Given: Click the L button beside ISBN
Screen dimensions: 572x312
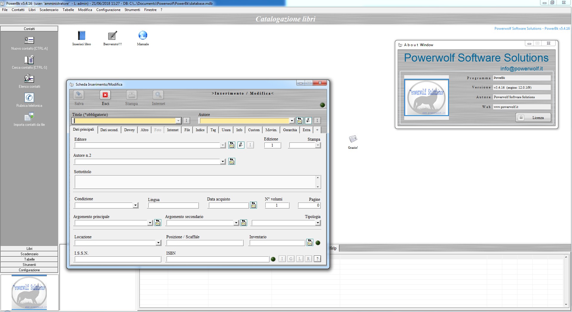Looking at the screenshot, I should tap(300, 259).
